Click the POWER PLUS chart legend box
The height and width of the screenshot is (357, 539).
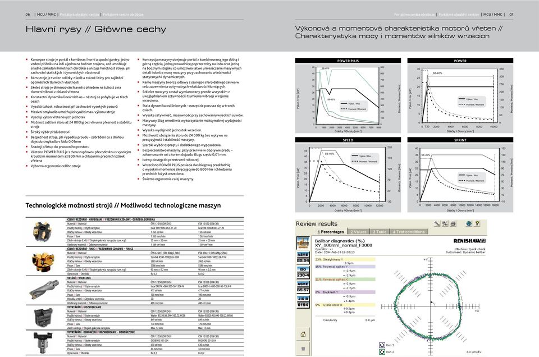pyautogui.click(x=354, y=106)
